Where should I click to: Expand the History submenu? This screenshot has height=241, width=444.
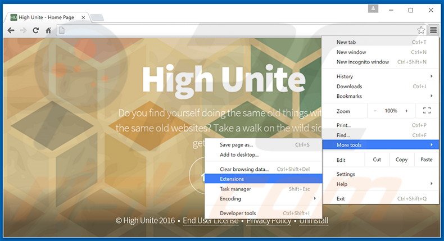380,76
